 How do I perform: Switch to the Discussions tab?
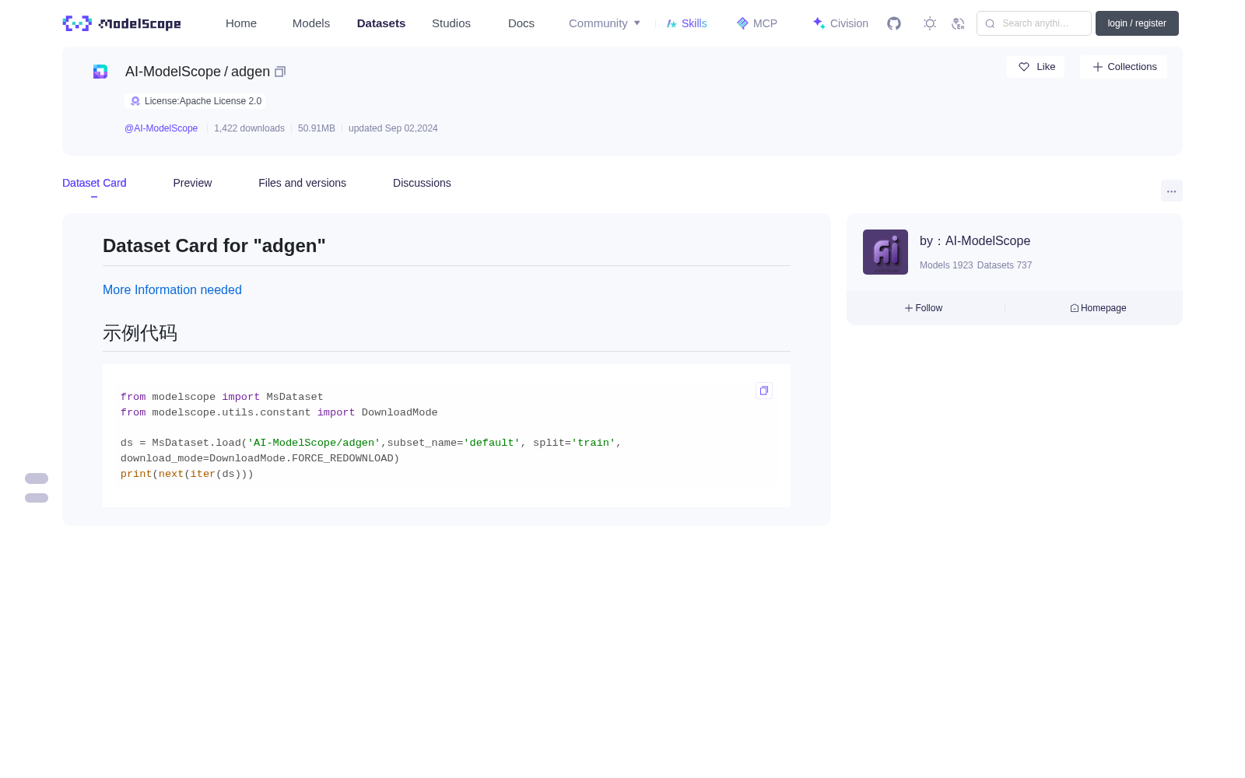tap(422, 183)
